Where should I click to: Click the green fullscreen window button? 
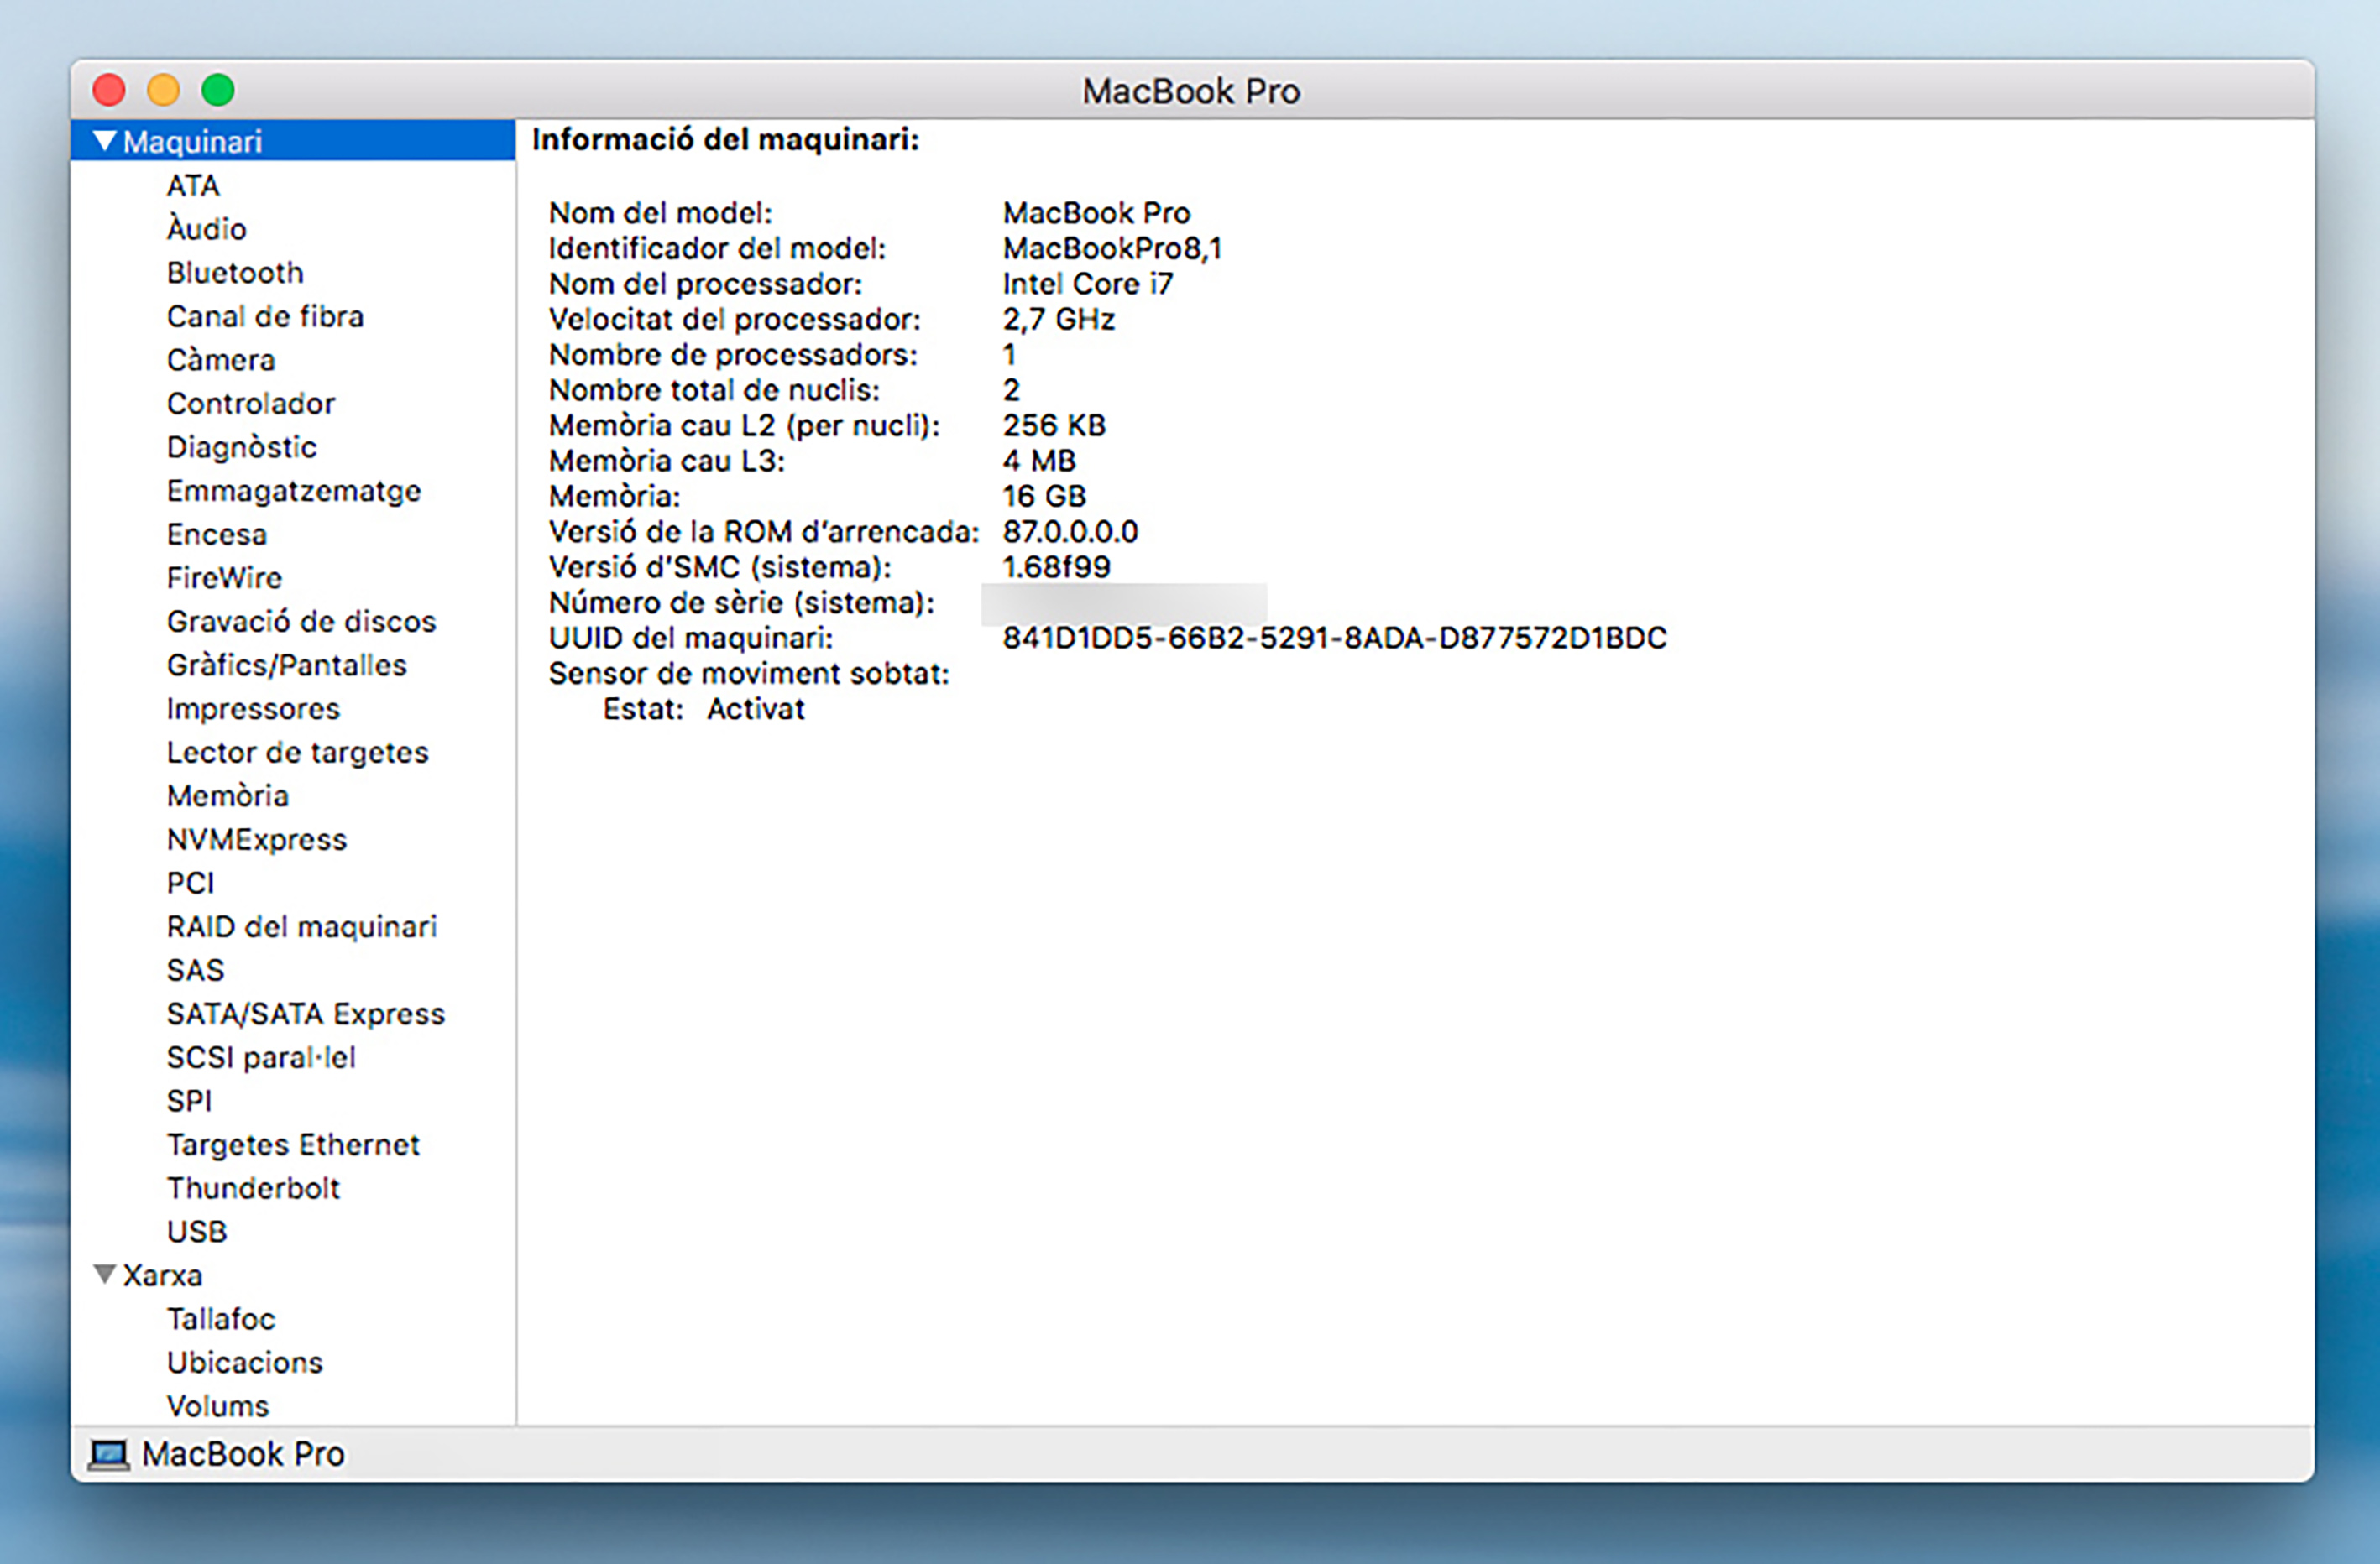click(x=218, y=90)
